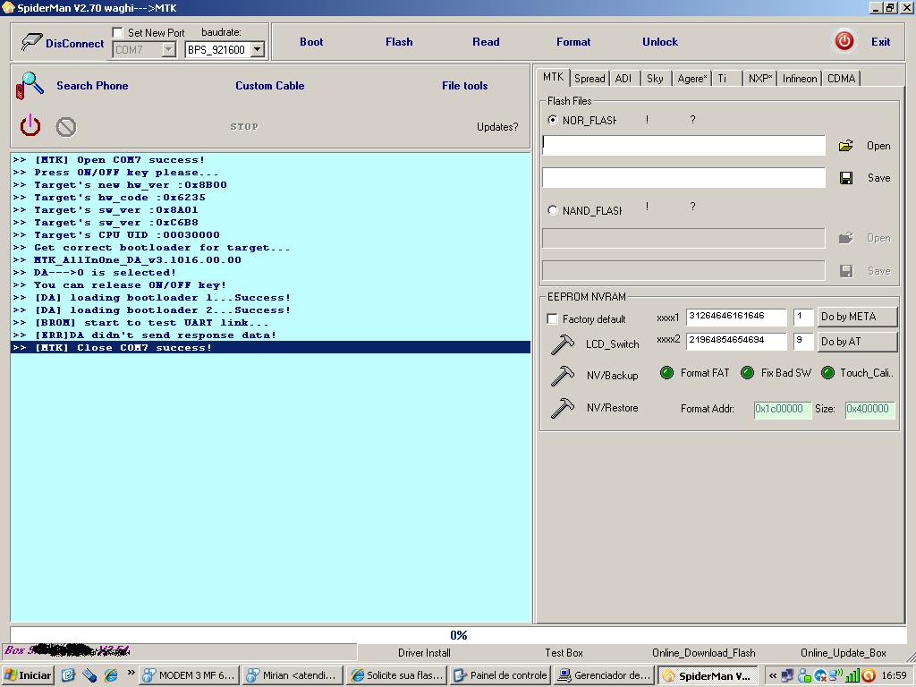Click the Format Addr 0x1c00000 field

click(x=782, y=409)
